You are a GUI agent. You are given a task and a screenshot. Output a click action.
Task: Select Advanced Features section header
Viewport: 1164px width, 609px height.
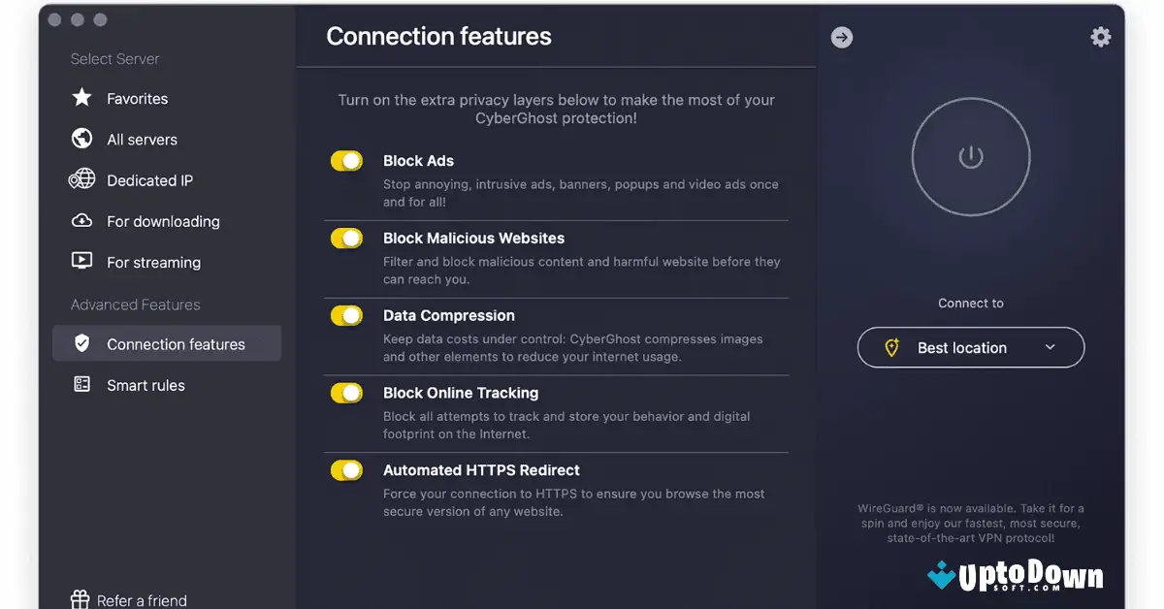[x=133, y=304]
